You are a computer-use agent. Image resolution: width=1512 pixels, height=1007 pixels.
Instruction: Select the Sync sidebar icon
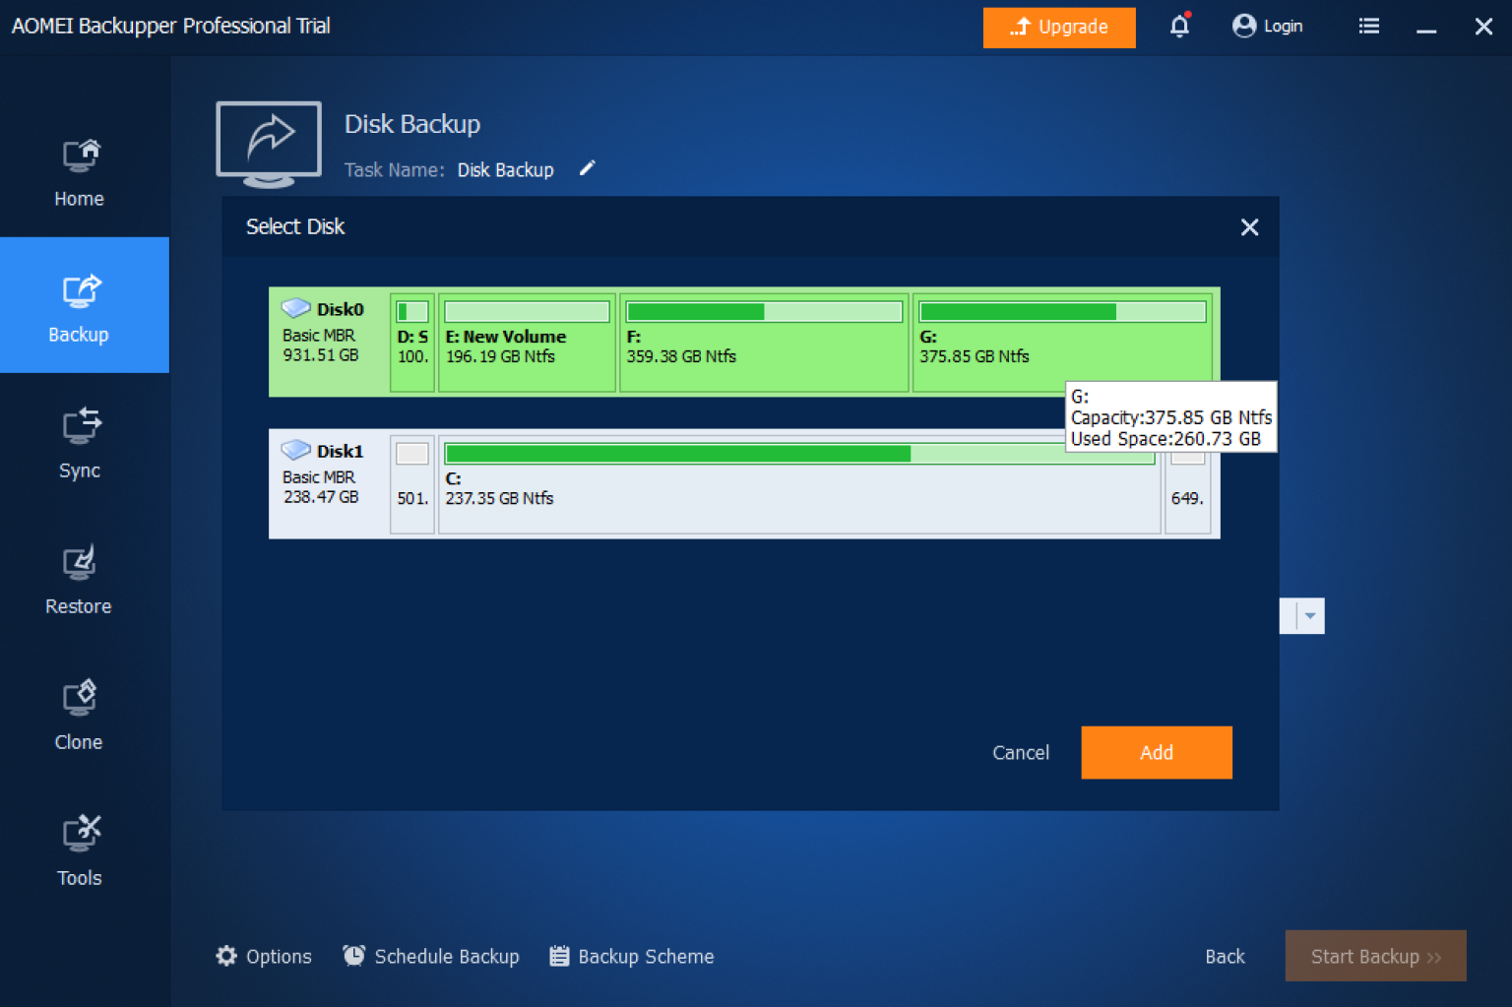click(x=79, y=443)
